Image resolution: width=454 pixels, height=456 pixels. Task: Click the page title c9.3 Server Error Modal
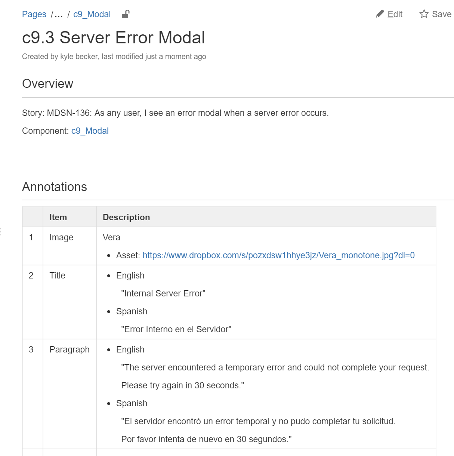113,38
